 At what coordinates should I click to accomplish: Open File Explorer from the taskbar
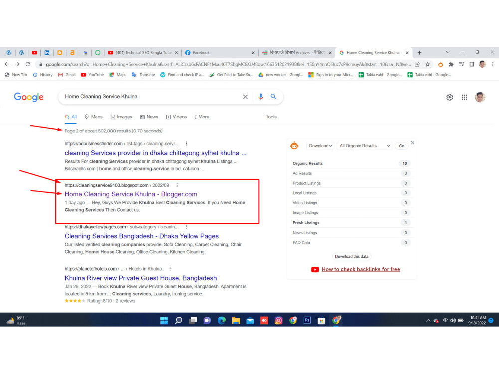click(236, 320)
